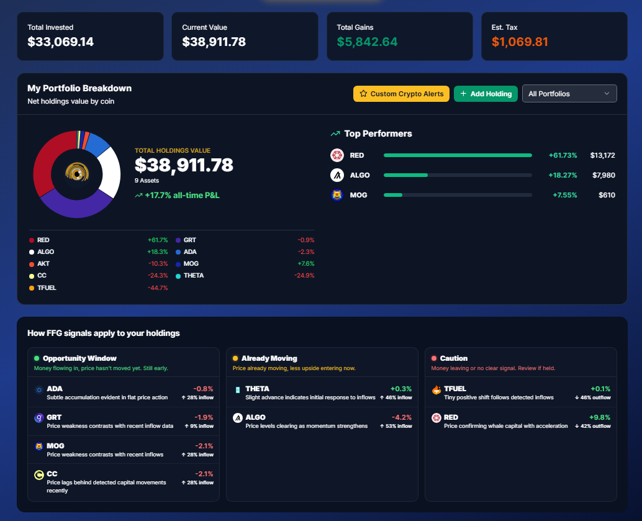Click the TFUEL legend orange dot
This screenshot has height=521, width=642.
tap(32, 288)
